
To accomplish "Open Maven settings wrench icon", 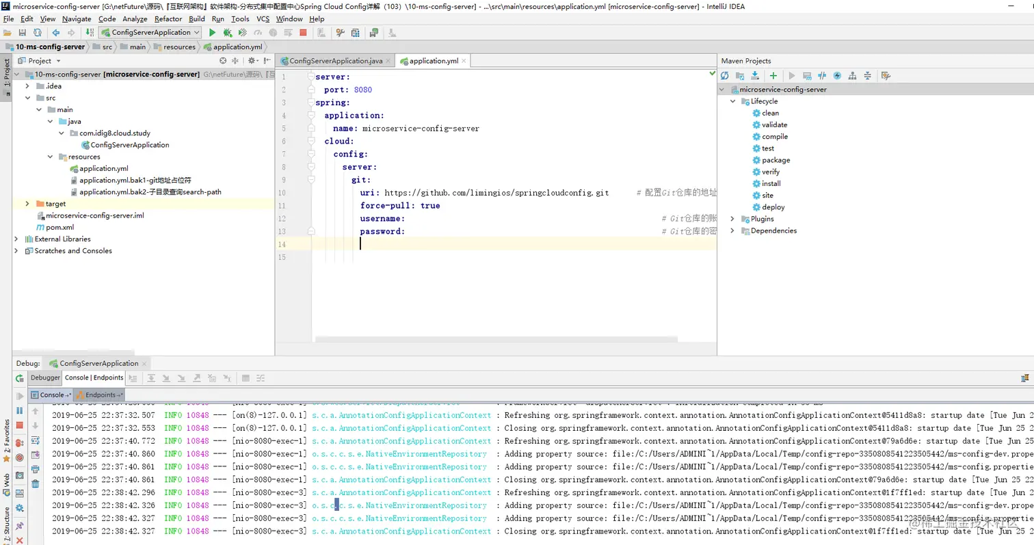I will click(886, 76).
